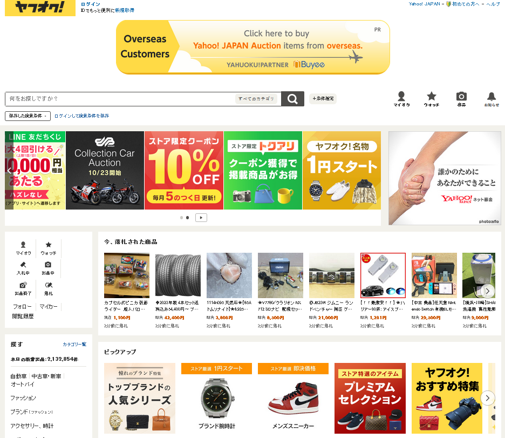
Task: Open アクセサリー、時計 category
Action: [32, 426]
